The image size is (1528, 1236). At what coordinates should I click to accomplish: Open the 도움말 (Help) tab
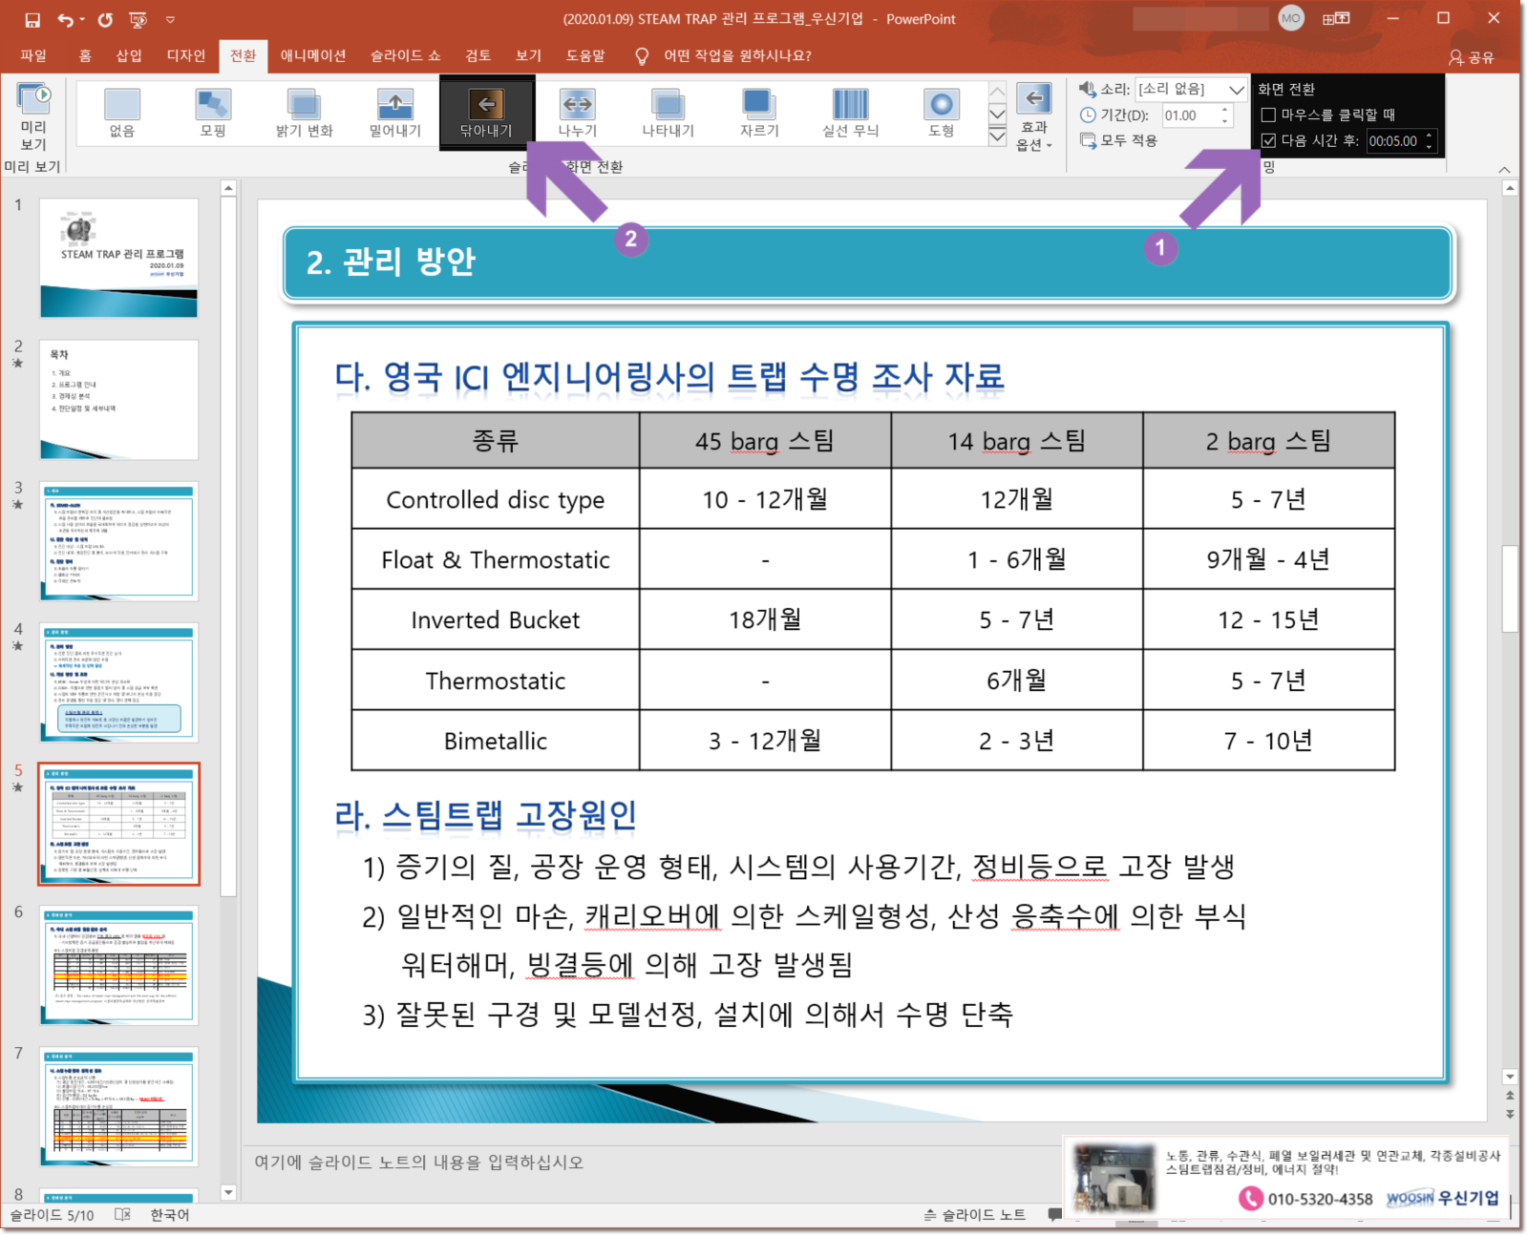(585, 55)
